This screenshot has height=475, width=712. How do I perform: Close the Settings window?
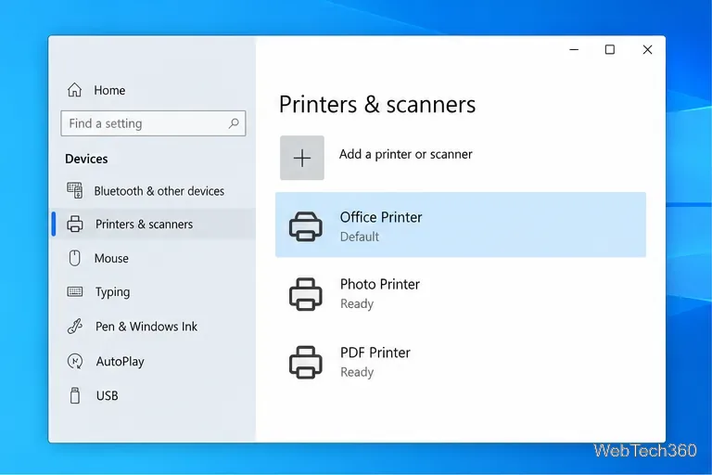coord(647,49)
